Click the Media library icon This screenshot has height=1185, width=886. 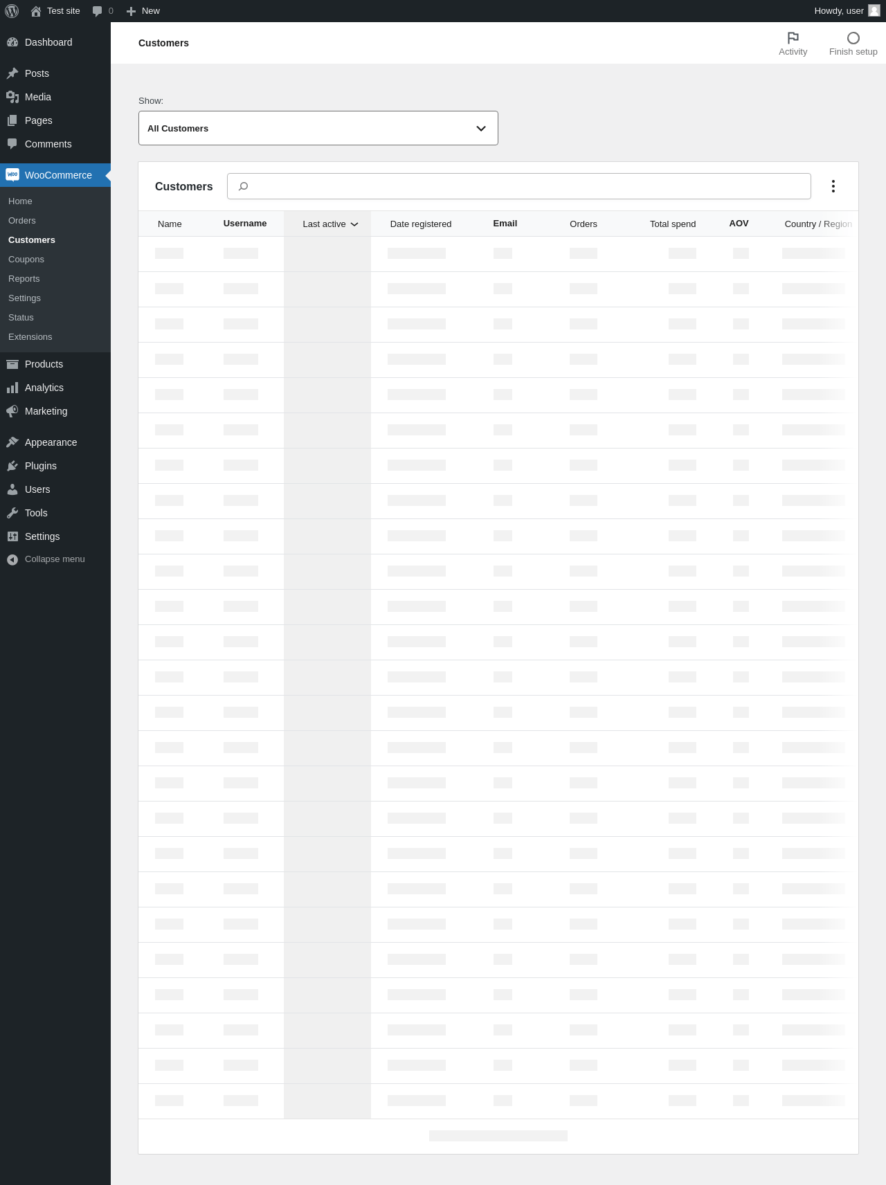click(x=12, y=97)
